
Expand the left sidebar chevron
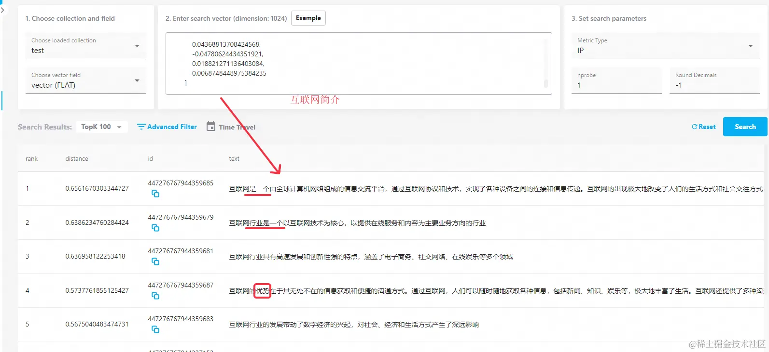pyautogui.click(x=2, y=10)
